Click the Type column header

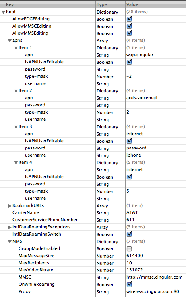(110, 4)
